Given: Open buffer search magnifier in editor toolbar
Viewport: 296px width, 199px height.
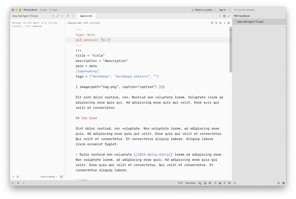Looking at the screenshot, I should point(216,23).
